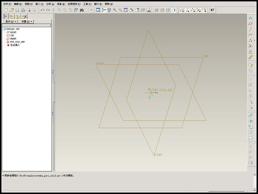Toggle the spin center display
The image size is (258, 194).
[103, 10]
